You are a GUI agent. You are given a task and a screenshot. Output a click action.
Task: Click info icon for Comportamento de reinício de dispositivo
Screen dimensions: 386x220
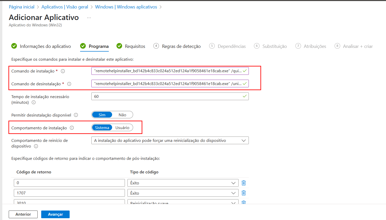coord(36,146)
